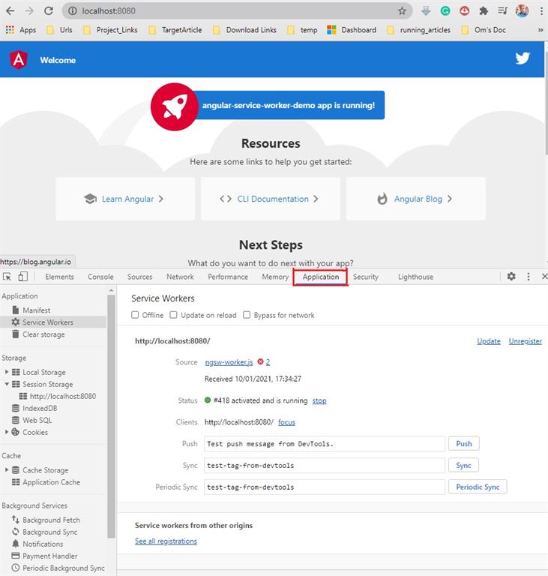The height and width of the screenshot is (576, 548).
Task: Open DevTools settings gear
Action: coord(511,276)
